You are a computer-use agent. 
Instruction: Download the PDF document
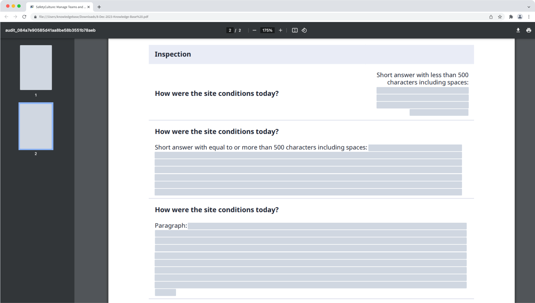click(518, 30)
